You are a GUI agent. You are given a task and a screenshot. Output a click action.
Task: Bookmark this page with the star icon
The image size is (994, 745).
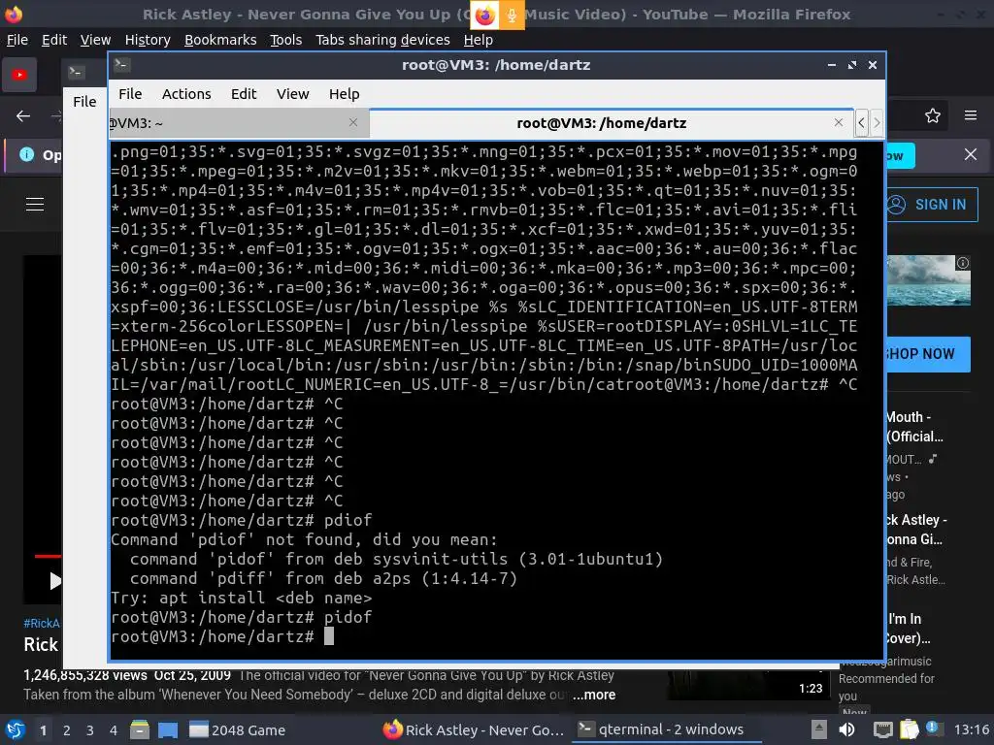click(x=933, y=116)
